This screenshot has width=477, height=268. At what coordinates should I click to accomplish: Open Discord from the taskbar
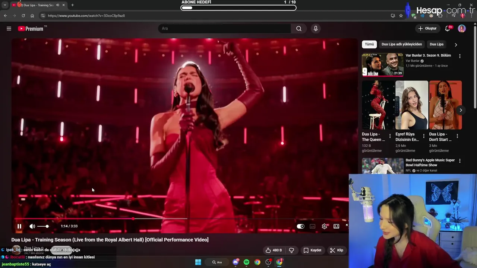[x=236, y=262]
